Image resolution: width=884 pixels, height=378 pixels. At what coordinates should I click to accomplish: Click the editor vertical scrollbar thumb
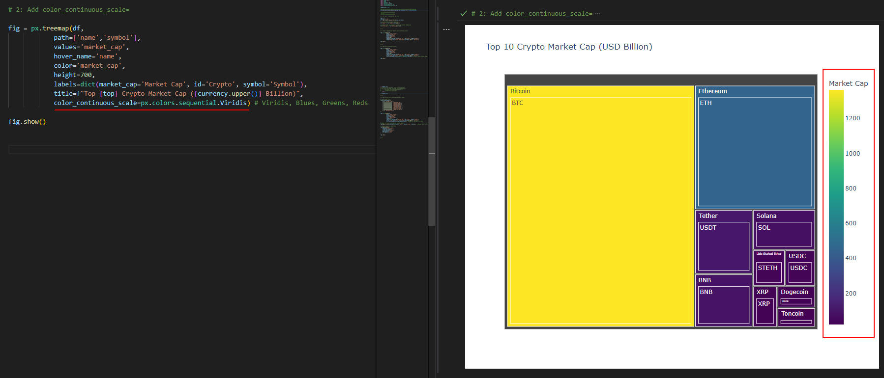432,171
